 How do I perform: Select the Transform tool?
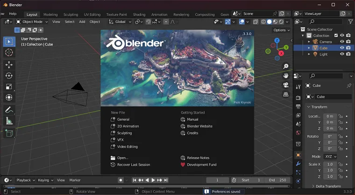(x=9, y=97)
